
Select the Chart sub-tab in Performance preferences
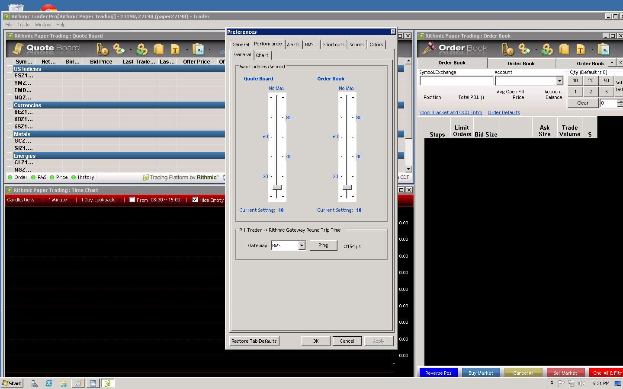tap(262, 55)
